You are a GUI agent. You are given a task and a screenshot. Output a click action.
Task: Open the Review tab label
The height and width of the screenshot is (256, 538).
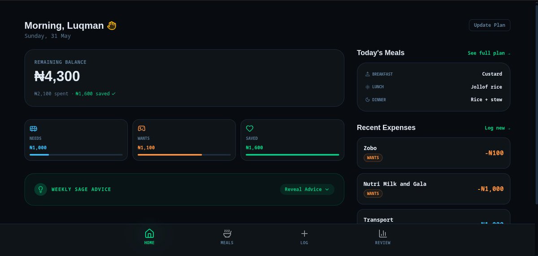382,243
